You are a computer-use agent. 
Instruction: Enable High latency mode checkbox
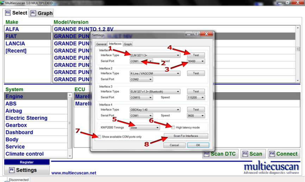[x=173, y=128]
